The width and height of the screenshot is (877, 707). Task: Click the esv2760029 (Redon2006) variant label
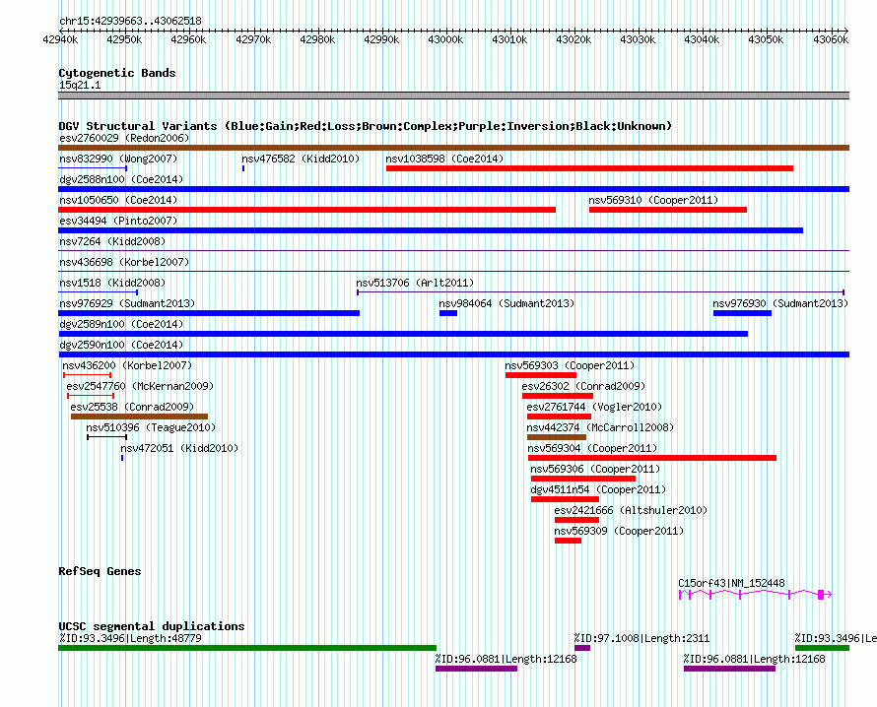(x=124, y=138)
